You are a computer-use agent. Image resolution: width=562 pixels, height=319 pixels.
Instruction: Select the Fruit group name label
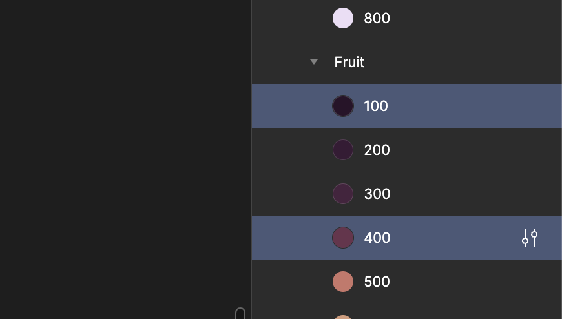click(x=349, y=62)
